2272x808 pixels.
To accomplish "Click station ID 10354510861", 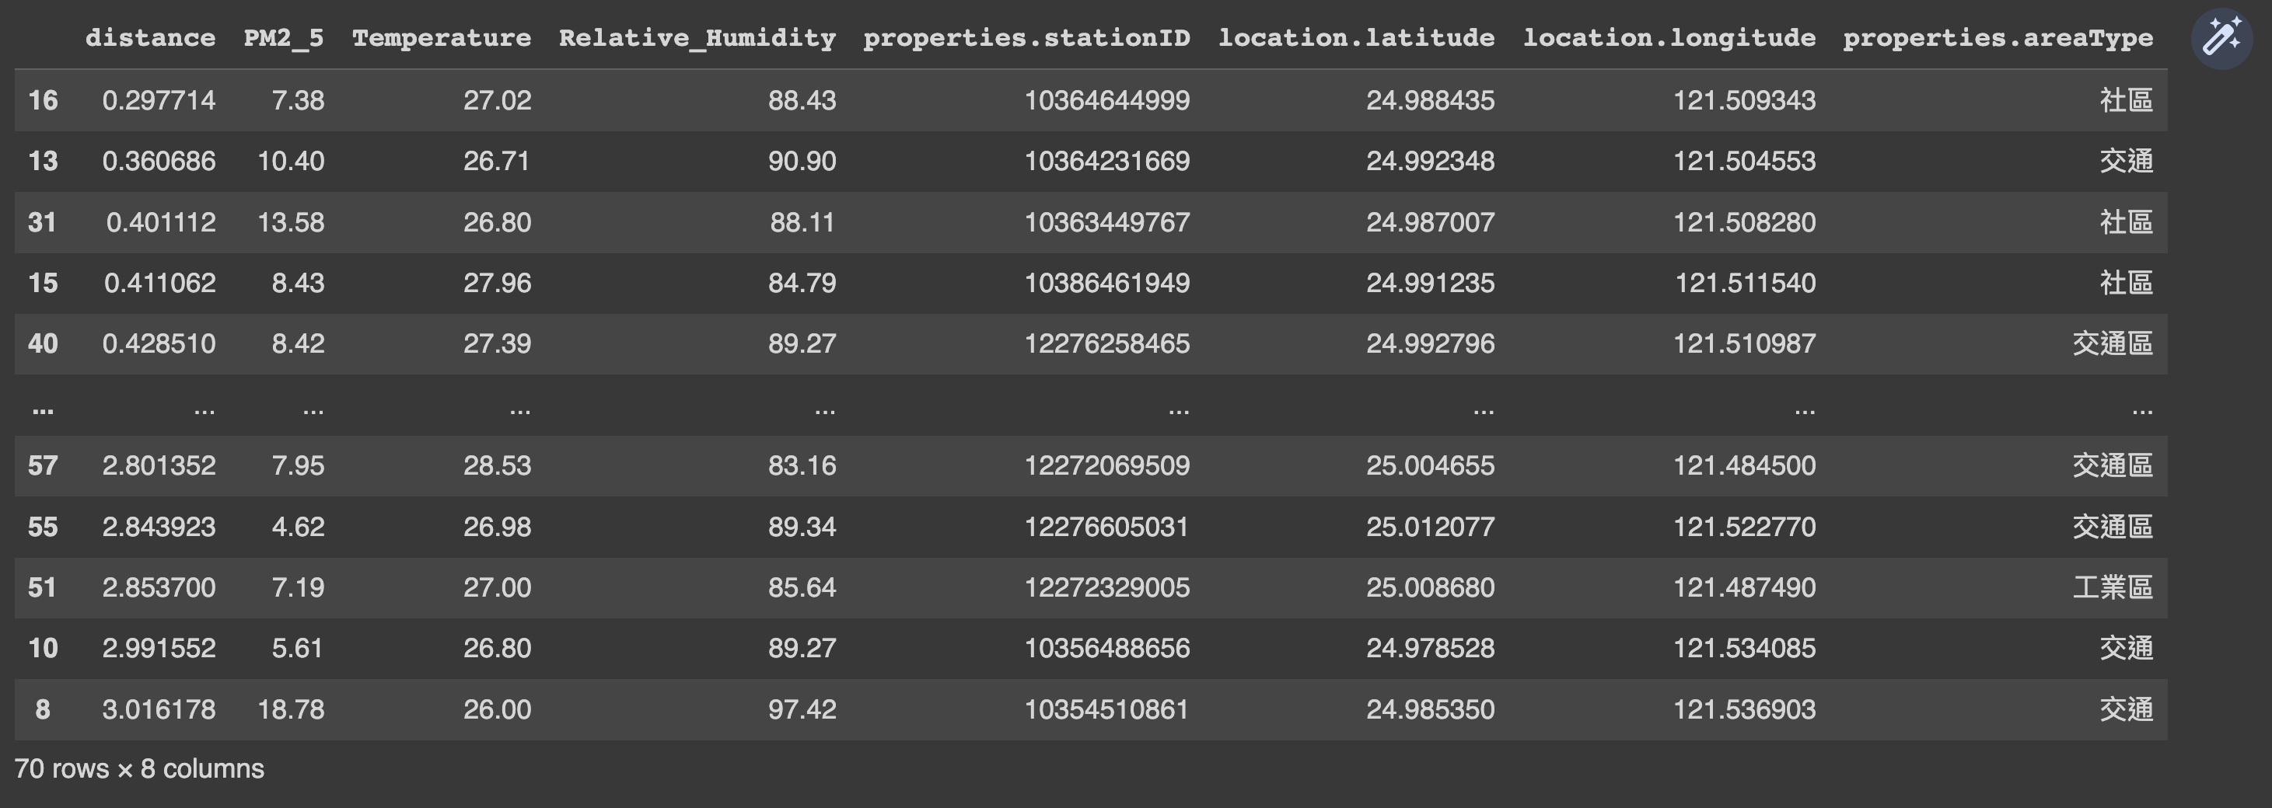I will click(x=1107, y=709).
